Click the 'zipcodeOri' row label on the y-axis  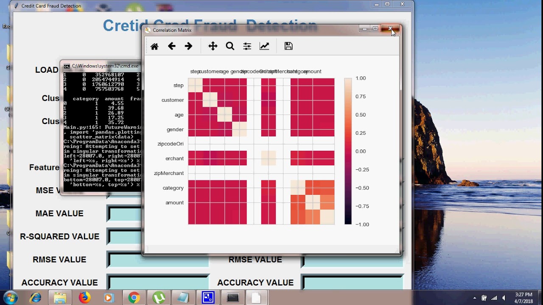[171, 144]
